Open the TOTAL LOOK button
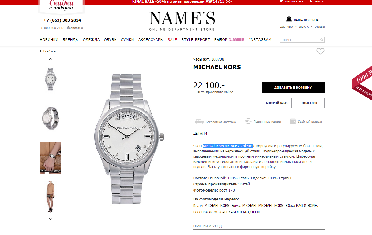 coord(309,103)
